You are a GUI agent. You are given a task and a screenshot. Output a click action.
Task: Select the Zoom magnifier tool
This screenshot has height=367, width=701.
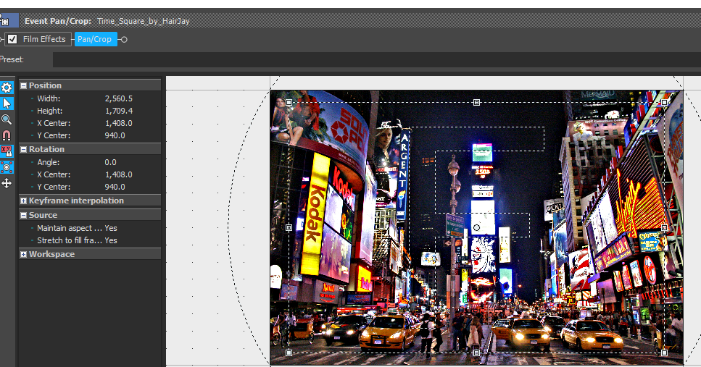(7, 119)
